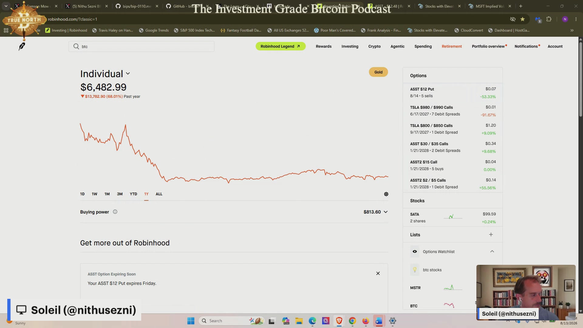This screenshot has height=328, width=583.
Task: Open chart settings gear icon
Action: point(386,194)
